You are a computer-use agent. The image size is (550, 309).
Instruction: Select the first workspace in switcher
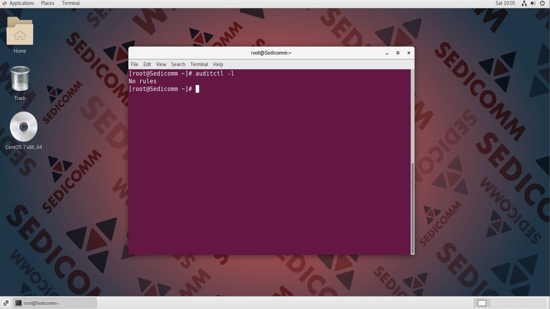[482, 303]
